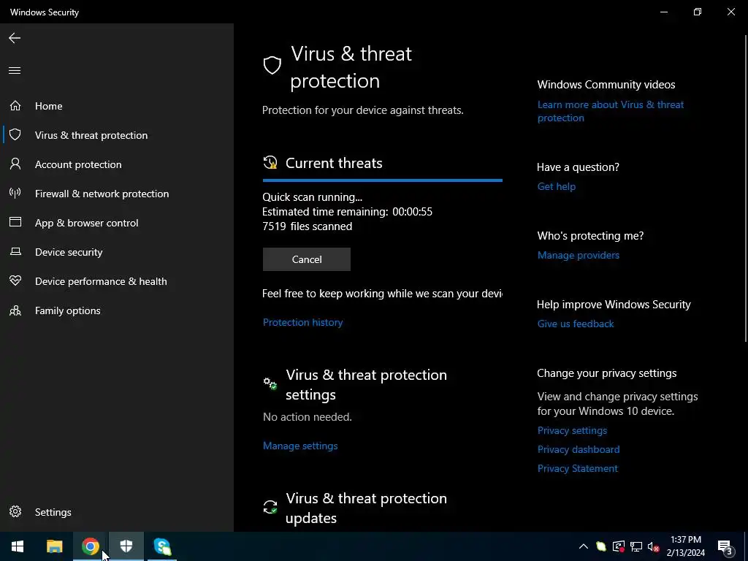Click Windows Security taskbar shield icon
The image size is (748, 561).
coord(126,546)
